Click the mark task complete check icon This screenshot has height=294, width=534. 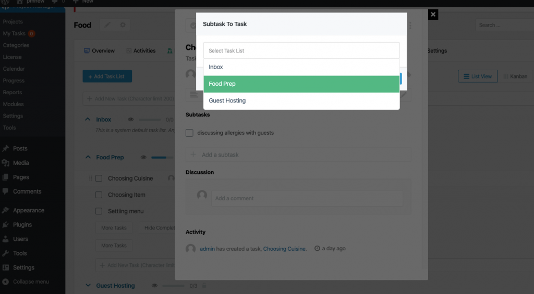click(193, 25)
